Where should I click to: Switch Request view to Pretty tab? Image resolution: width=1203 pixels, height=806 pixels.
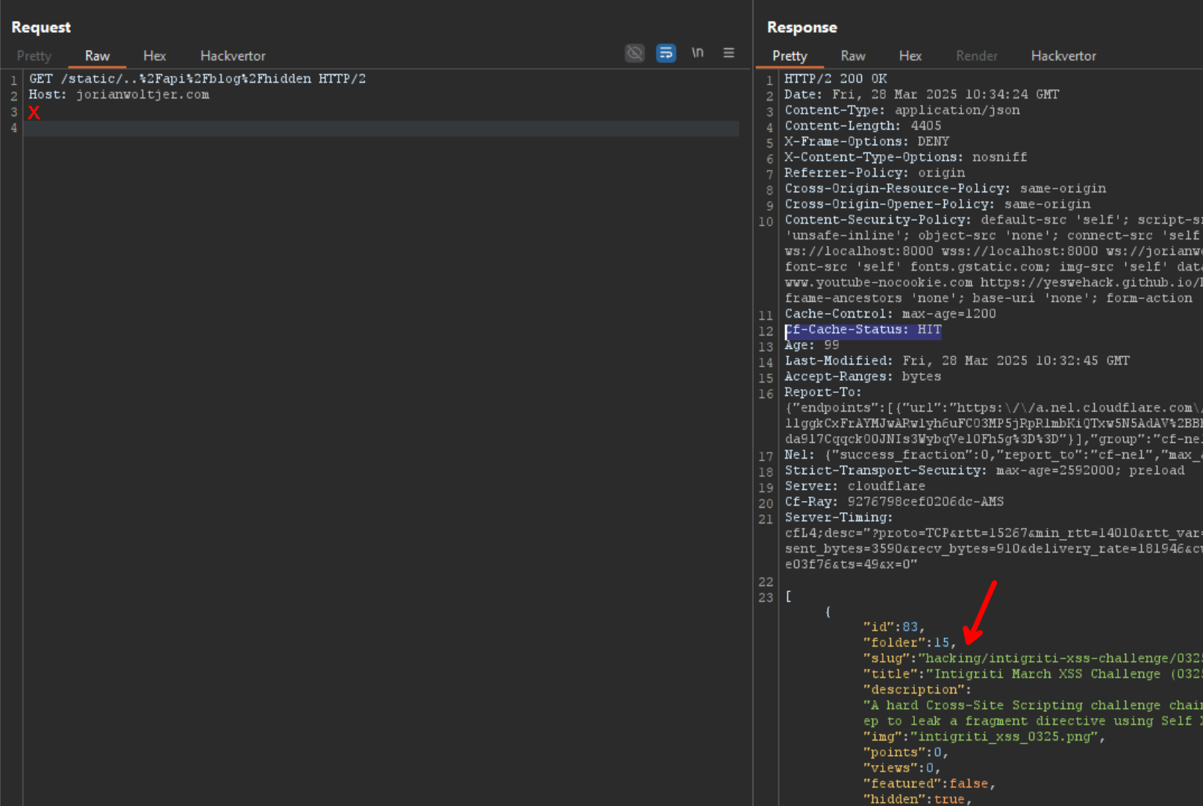[x=34, y=56]
